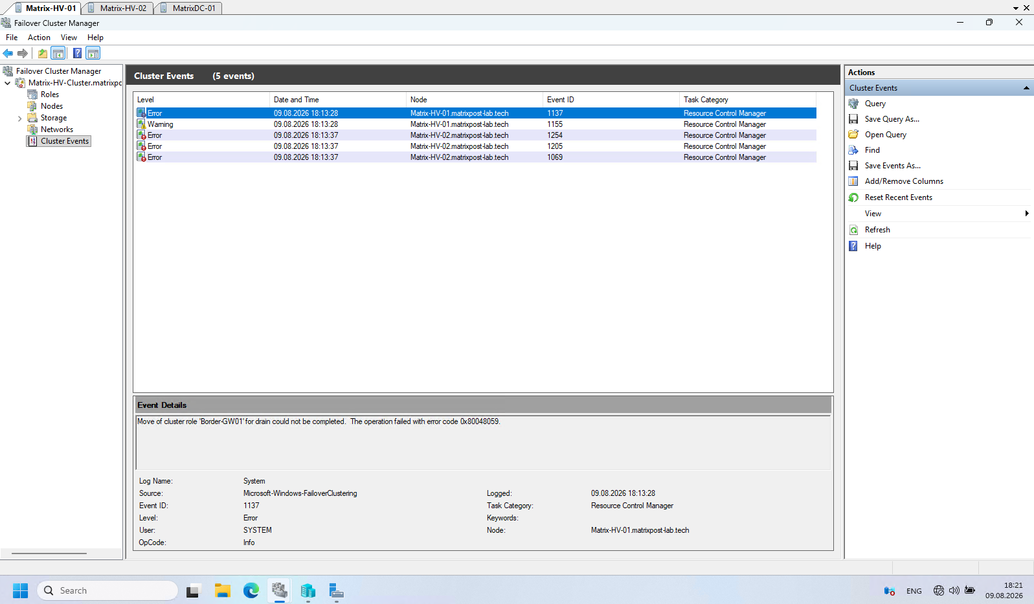The height and width of the screenshot is (604, 1034).
Task: Select the Matrix-HV-01 tab
Action: point(51,8)
